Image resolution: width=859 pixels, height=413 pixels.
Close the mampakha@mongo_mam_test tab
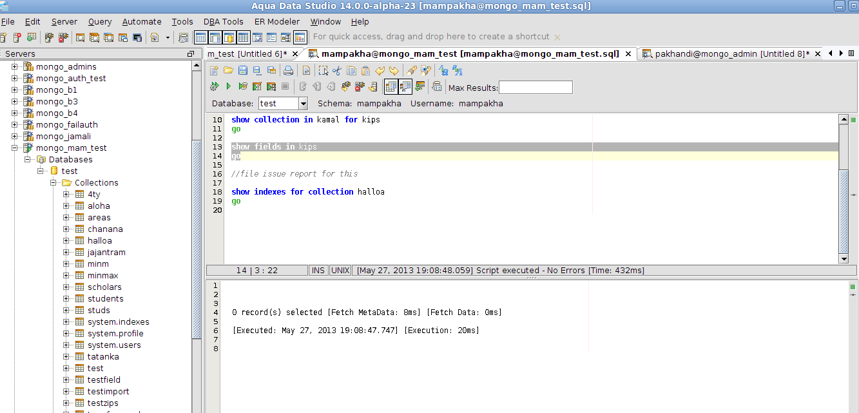point(627,54)
